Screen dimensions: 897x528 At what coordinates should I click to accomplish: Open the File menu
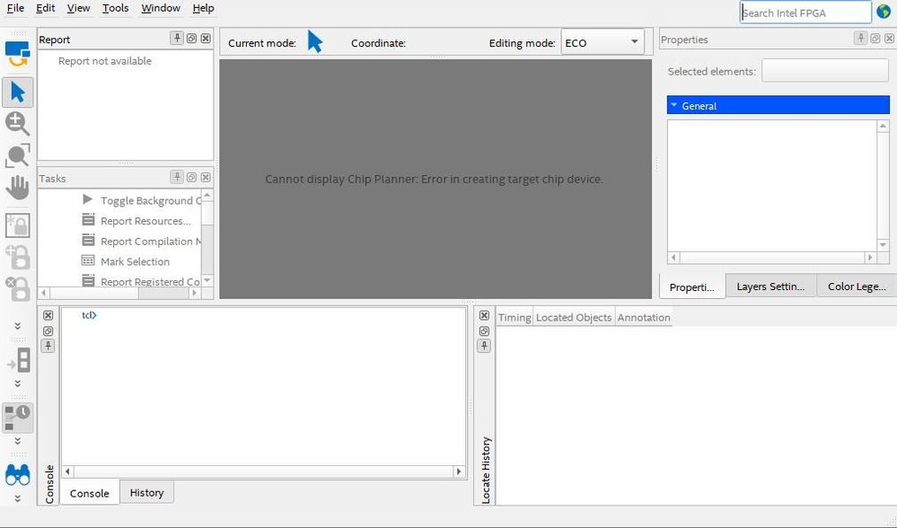15,8
